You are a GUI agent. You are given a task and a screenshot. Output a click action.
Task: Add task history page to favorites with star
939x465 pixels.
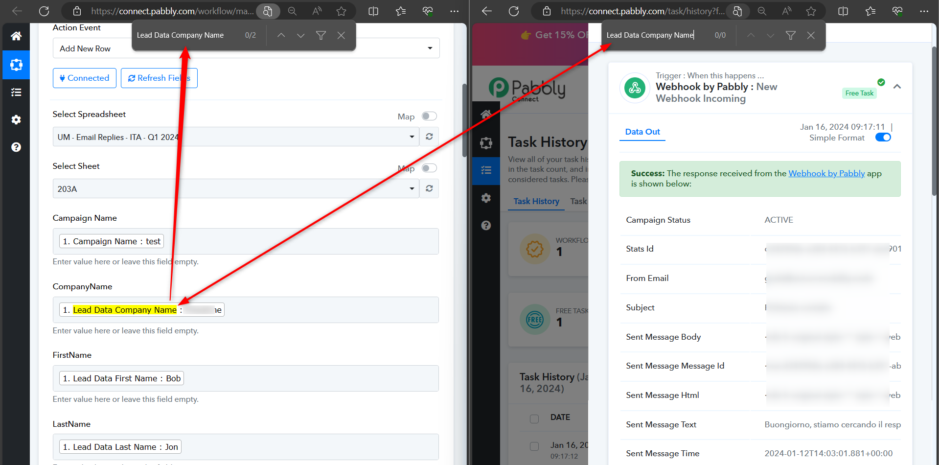click(x=811, y=11)
